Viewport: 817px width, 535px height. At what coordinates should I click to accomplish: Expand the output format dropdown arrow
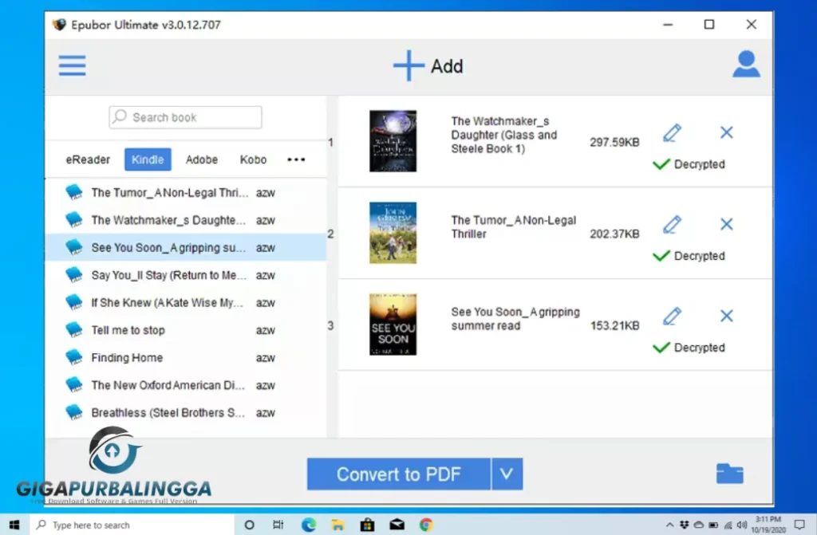tap(506, 473)
